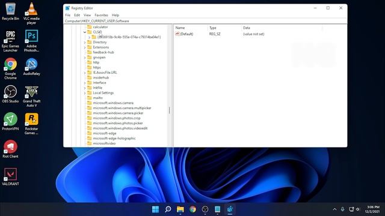Viewport: 385px width, 216px height.
Task: Select the mailto key
Action: pyautogui.click(x=97, y=98)
